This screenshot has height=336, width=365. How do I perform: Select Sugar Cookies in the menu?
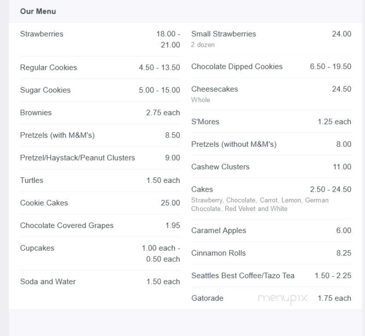pyautogui.click(x=45, y=90)
